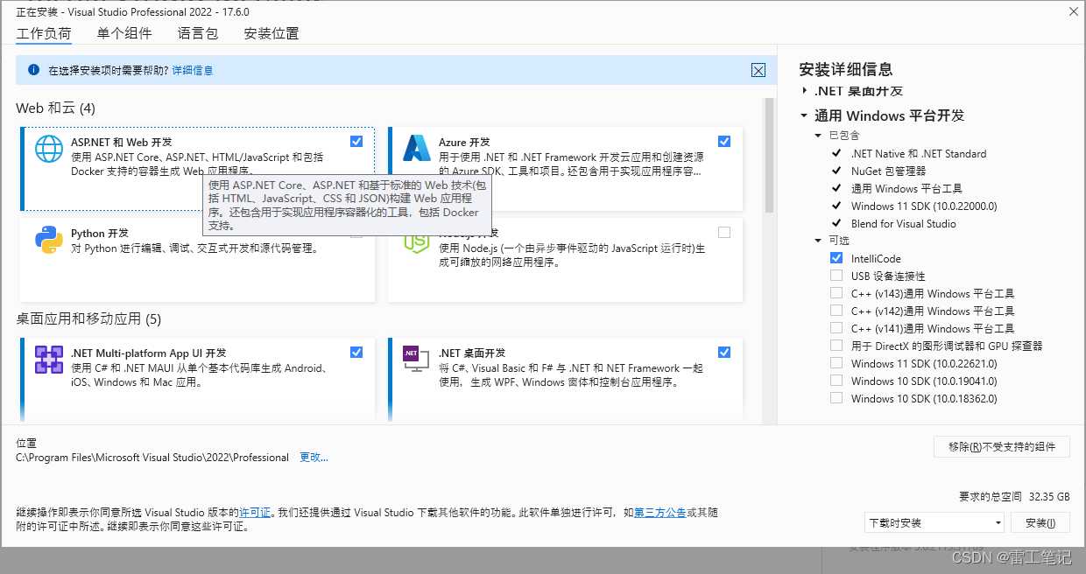
Task: Enable USB 设备连接性 checkbox
Action: [x=836, y=276]
